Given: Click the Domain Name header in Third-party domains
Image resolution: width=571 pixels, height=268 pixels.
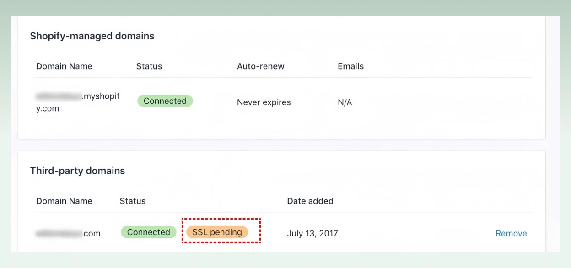Looking at the screenshot, I should [x=64, y=201].
